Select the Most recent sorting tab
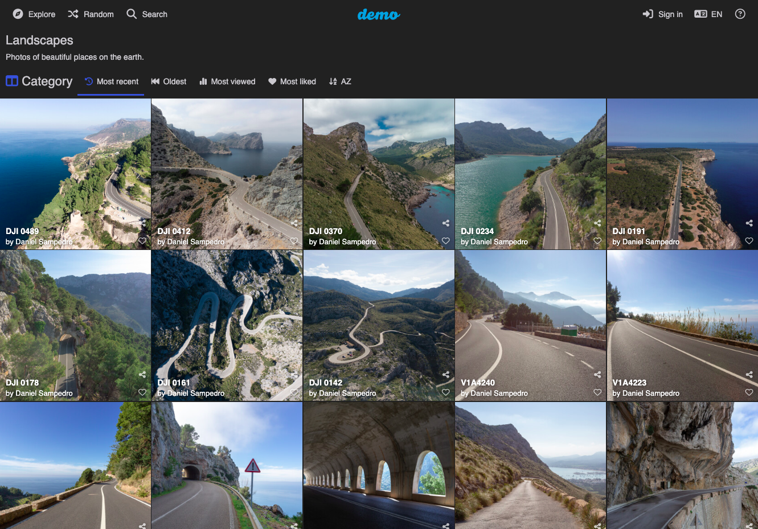758x529 pixels. coord(111,81)
